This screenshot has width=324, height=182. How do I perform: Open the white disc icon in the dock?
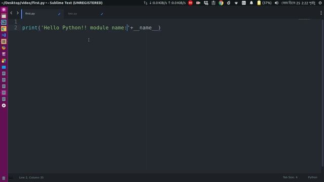coord(4,106)
